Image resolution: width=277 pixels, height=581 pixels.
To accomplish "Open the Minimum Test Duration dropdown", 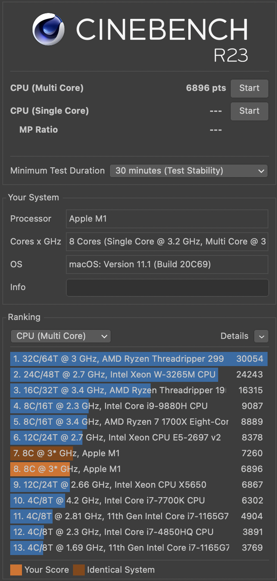I will [188, 171].
